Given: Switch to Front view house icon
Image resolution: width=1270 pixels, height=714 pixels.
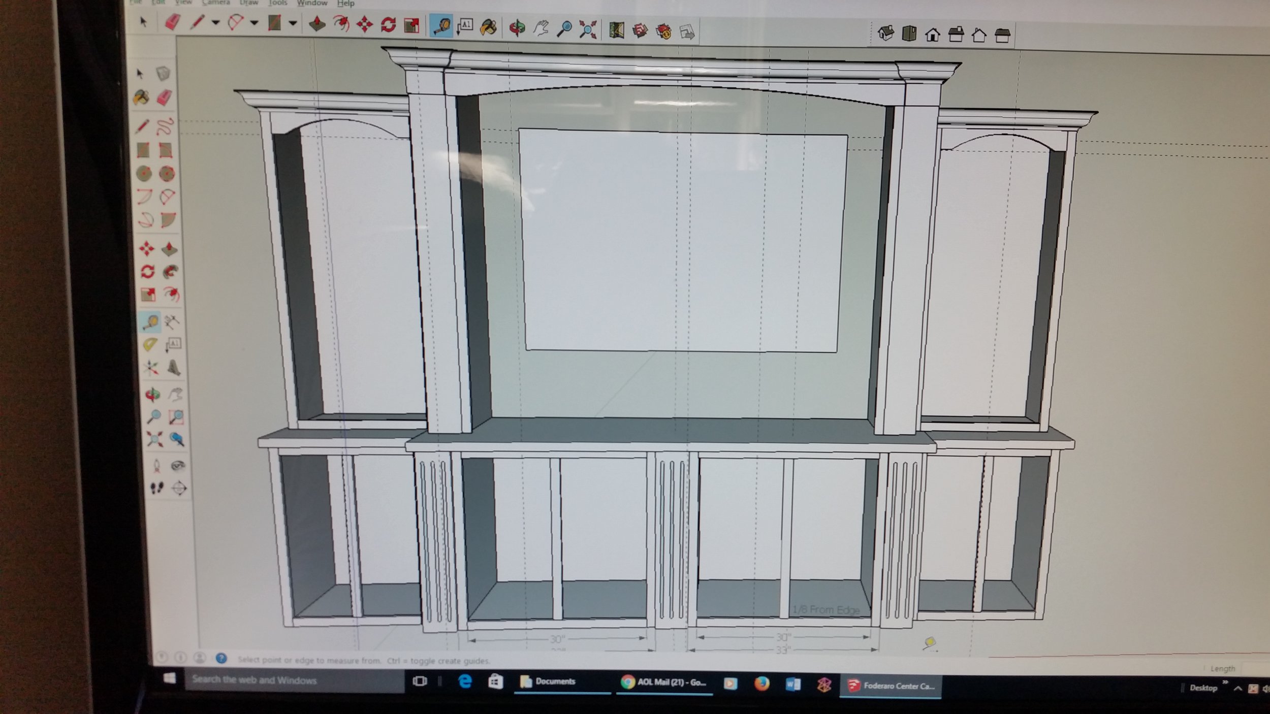Looking at the screenshot, I should click(933, 35).
